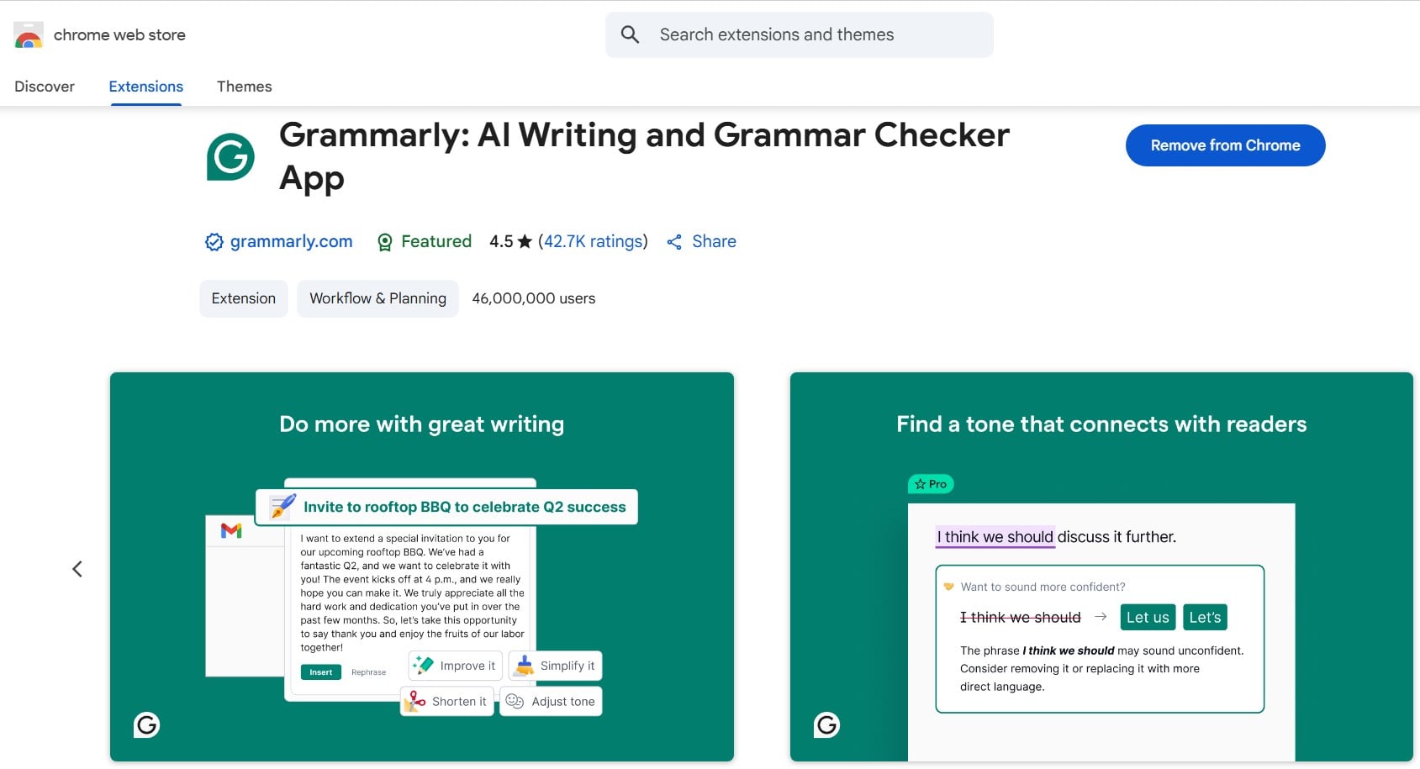This screenshot has width=1420, height=769.
Task: Click the Extension type chip
Action: 244,298
